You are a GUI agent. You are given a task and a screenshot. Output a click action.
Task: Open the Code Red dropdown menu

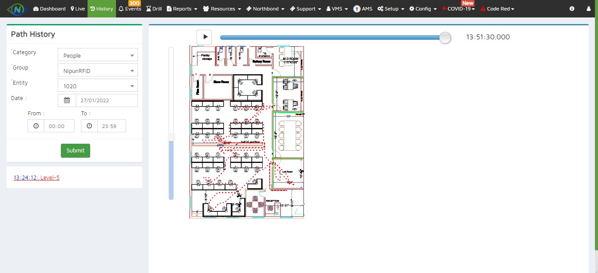[x=497, y=9]
